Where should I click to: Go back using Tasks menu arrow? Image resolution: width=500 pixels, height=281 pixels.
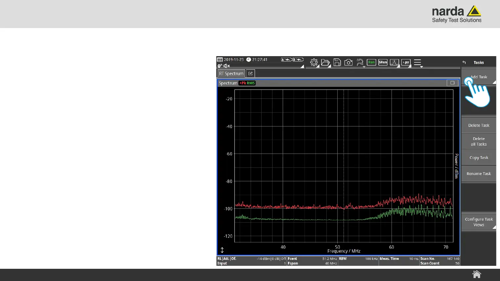[464, 62]
